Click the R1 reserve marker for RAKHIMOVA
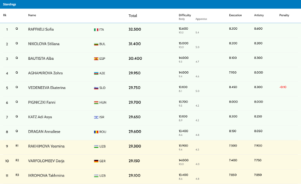The width and height of the screenshot is (301, 184). pos(17,146)
